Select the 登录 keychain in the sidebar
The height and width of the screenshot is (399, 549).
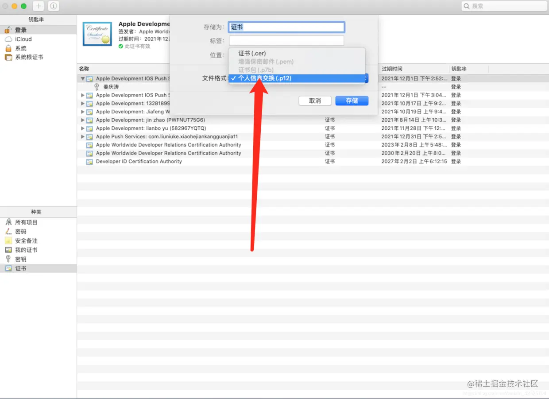point(38,30)
